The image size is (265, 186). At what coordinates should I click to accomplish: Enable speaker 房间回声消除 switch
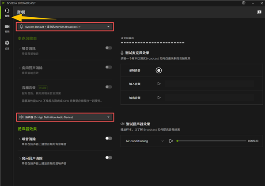(x=108, y=157)
